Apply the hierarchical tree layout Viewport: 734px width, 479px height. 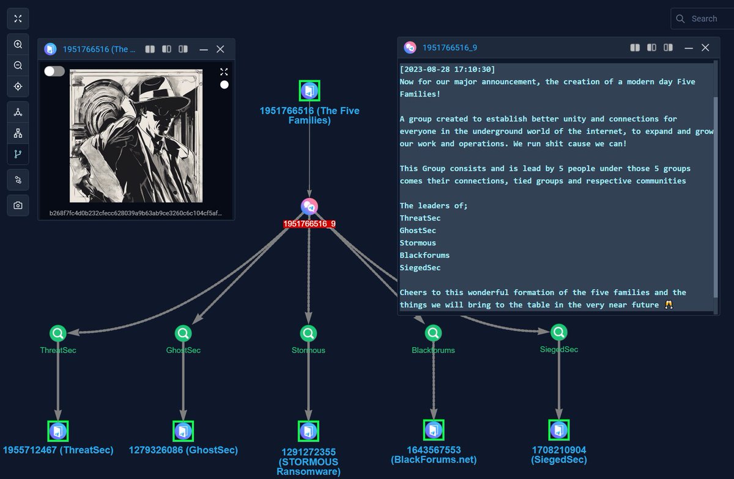click(x=18, y=133)
